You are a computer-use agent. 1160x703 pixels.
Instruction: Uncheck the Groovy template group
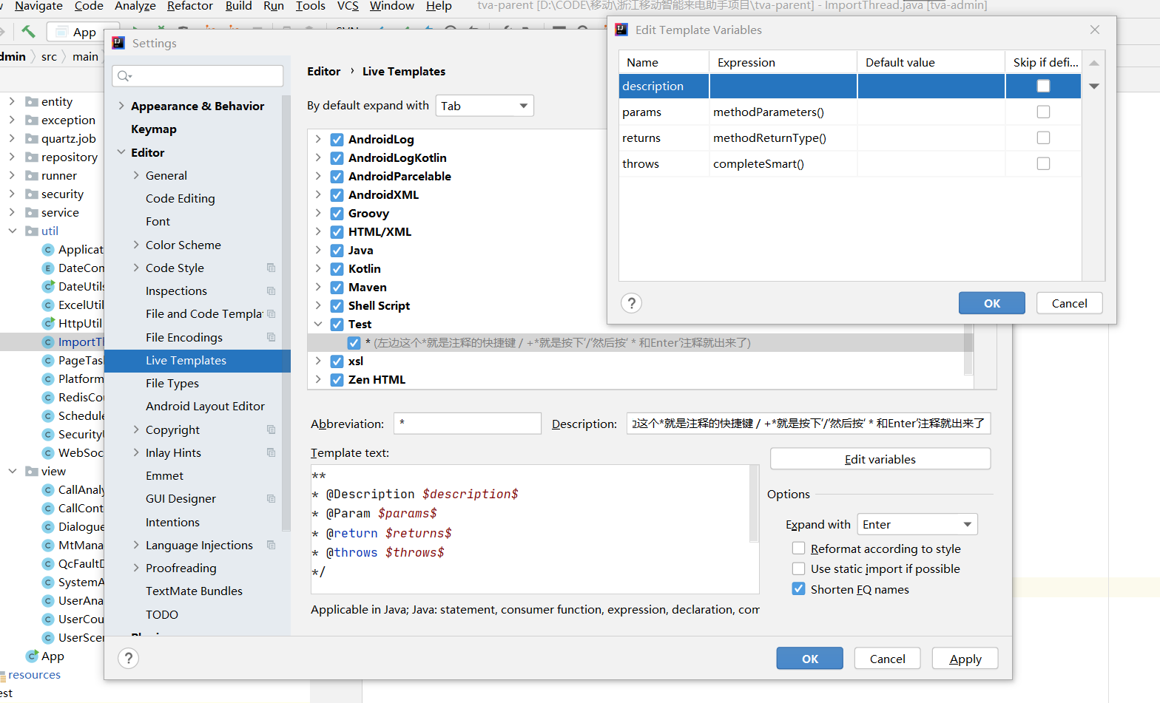pos(337,213)
